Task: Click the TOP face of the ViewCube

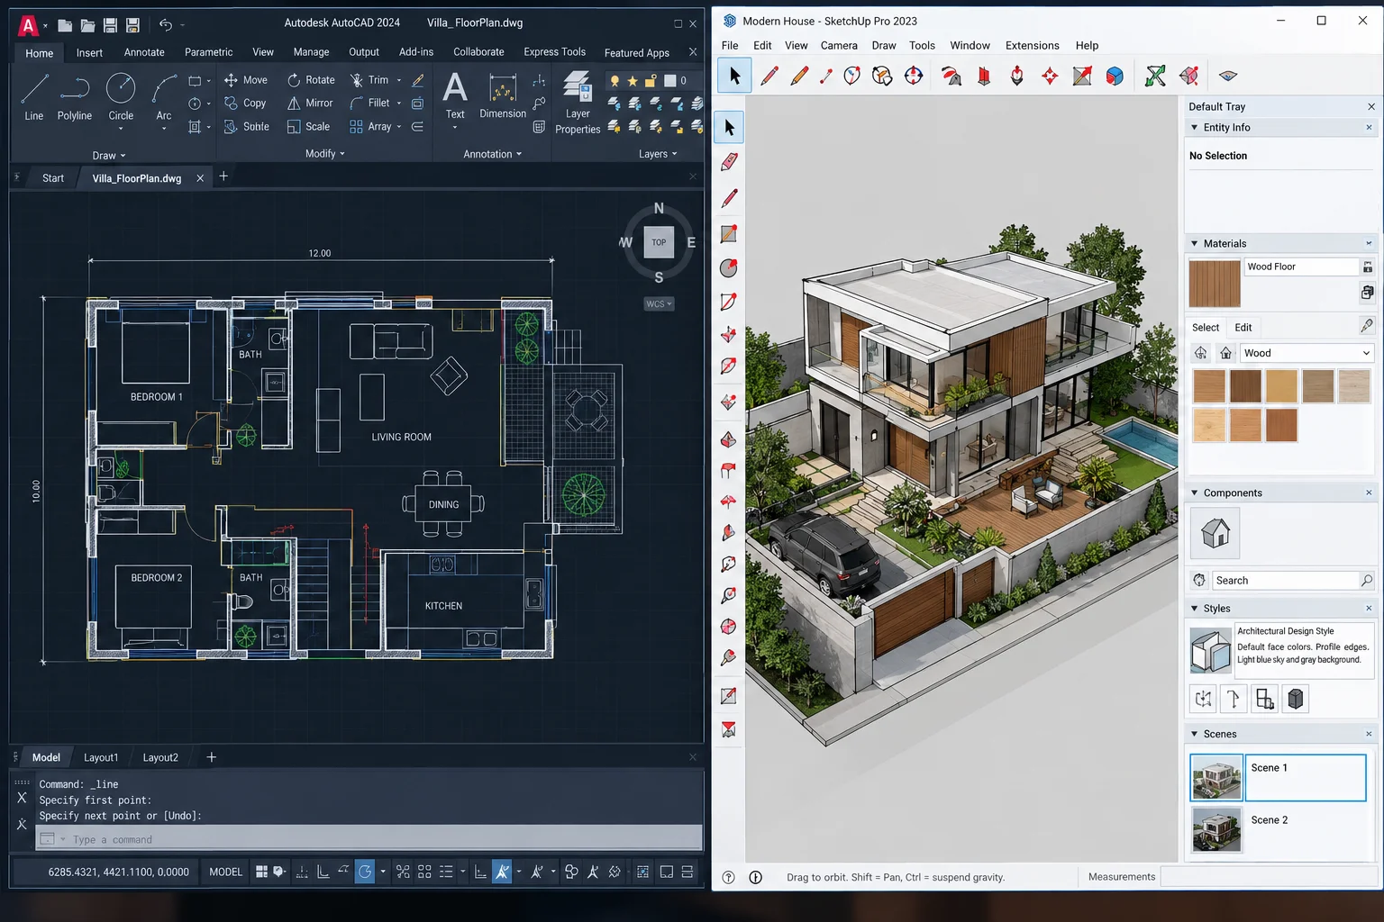Action: [x=659, y=242]
